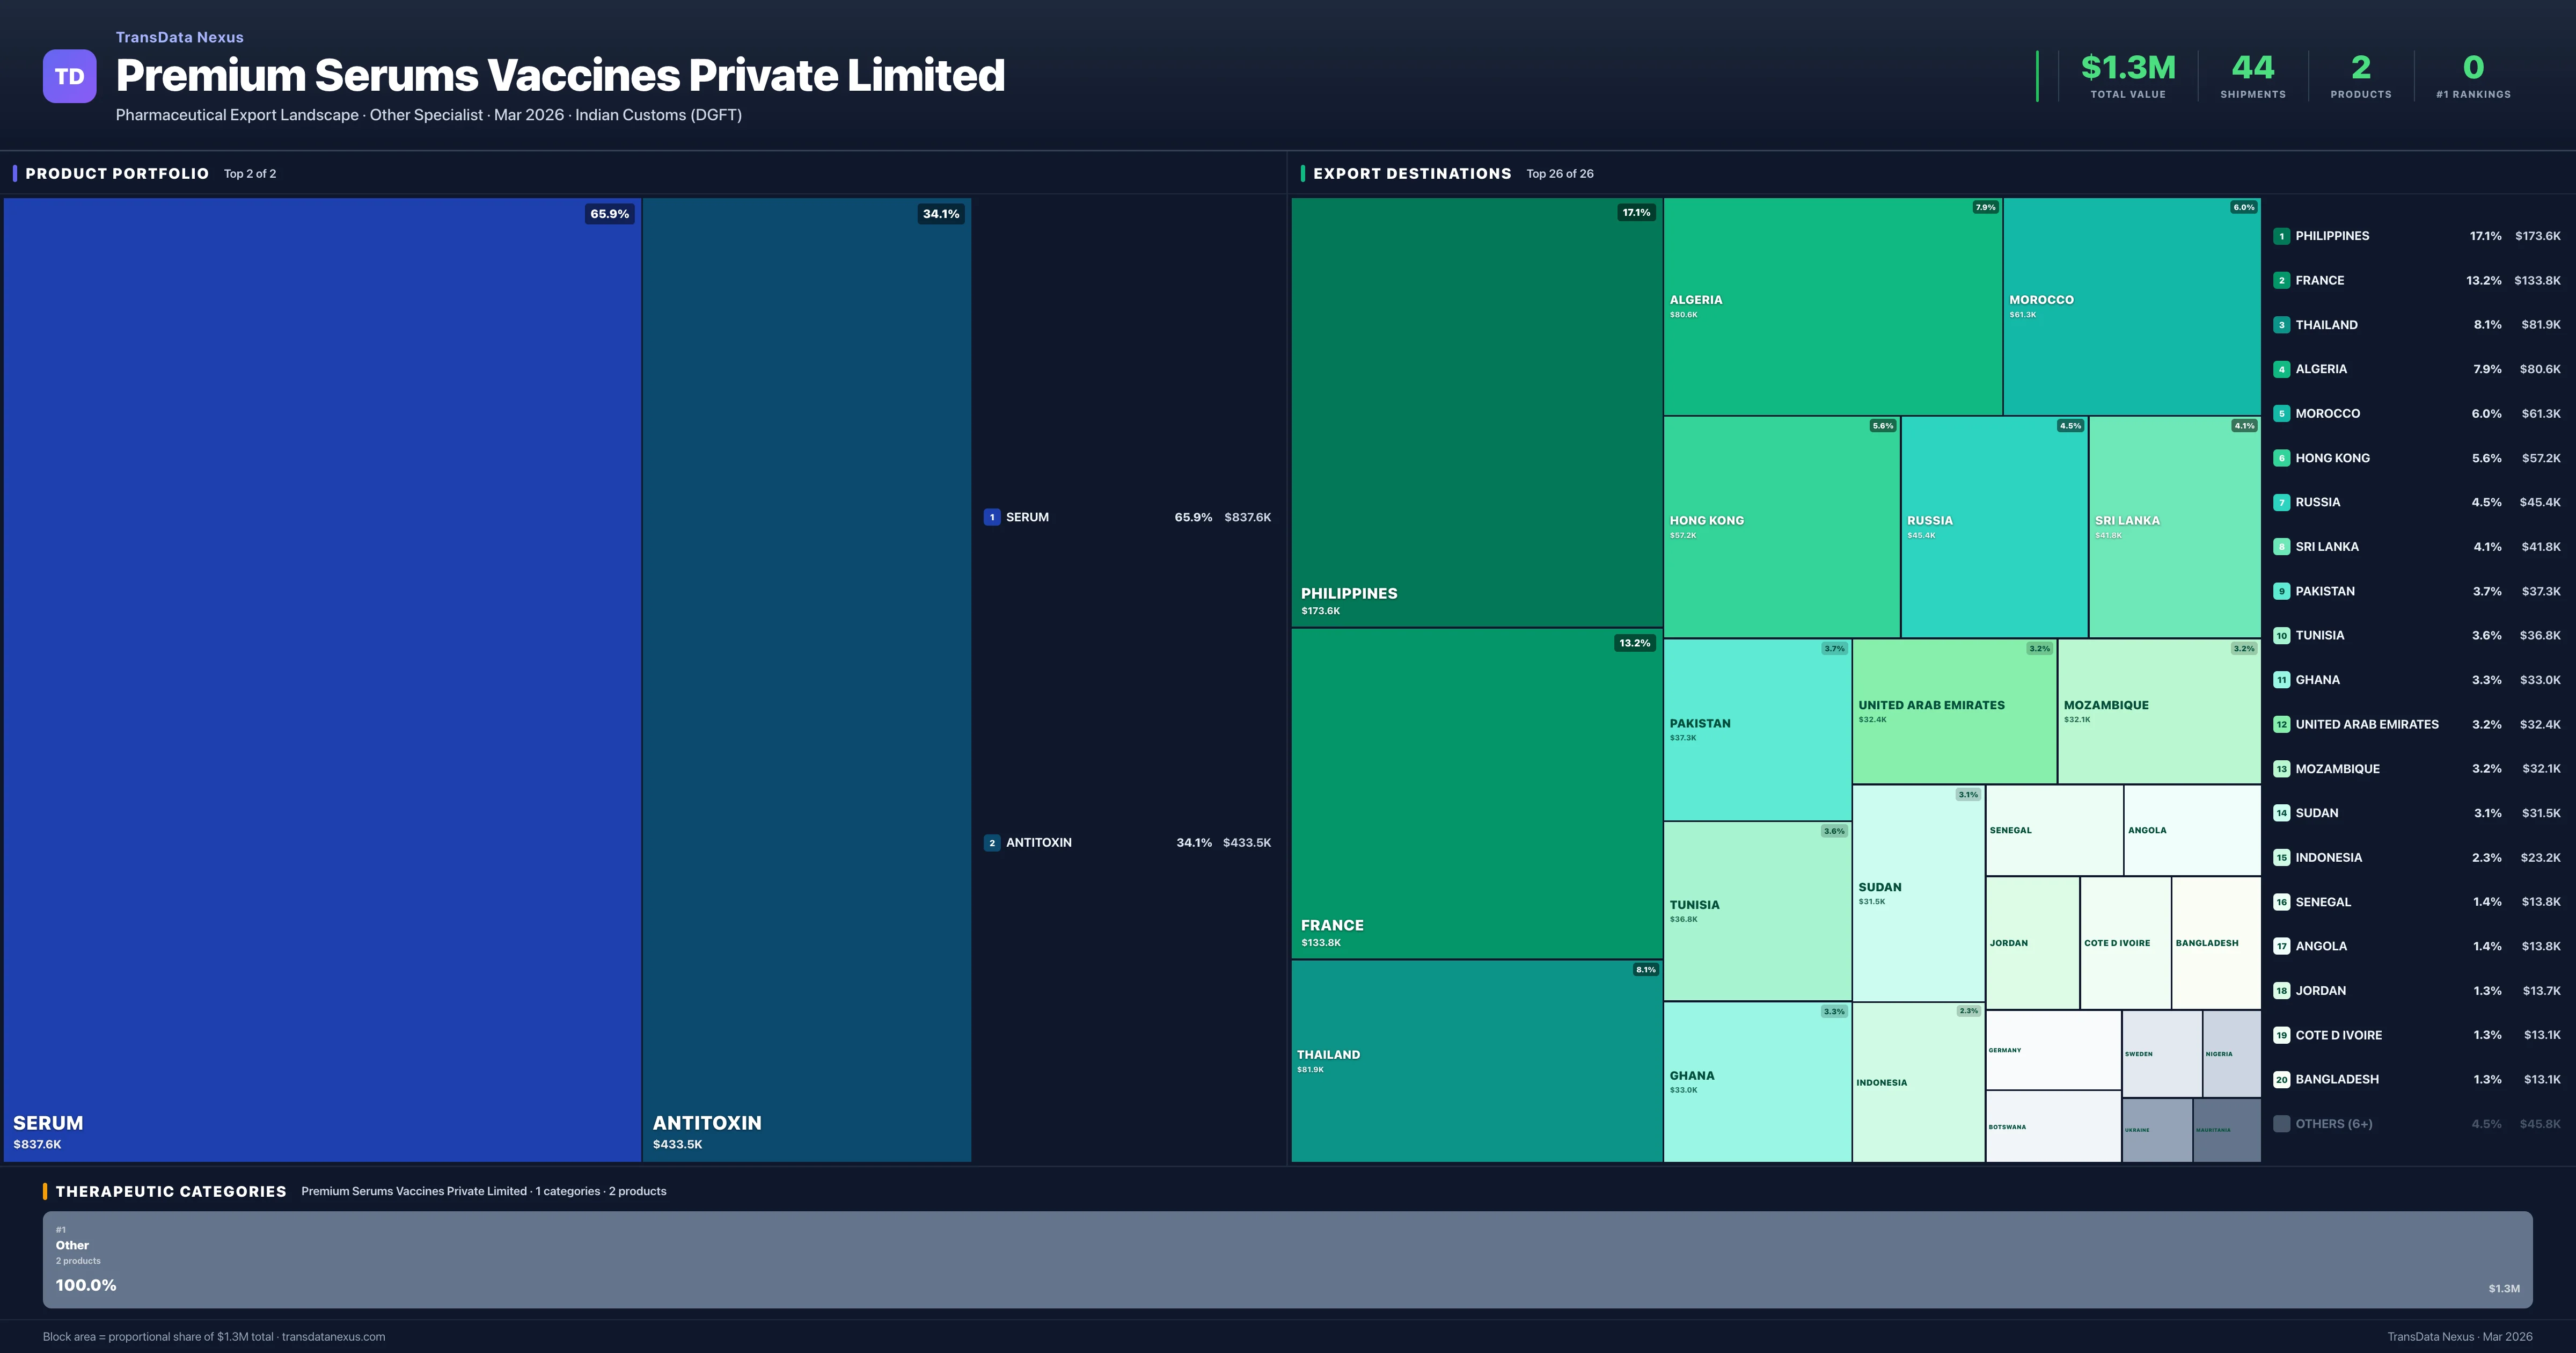2576x1353 pixels.
Task: Click the purple TD logo icon
Action: pos(69,76)
